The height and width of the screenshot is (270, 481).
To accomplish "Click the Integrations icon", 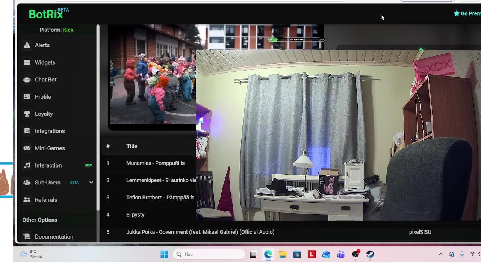I will click(27, 131).
